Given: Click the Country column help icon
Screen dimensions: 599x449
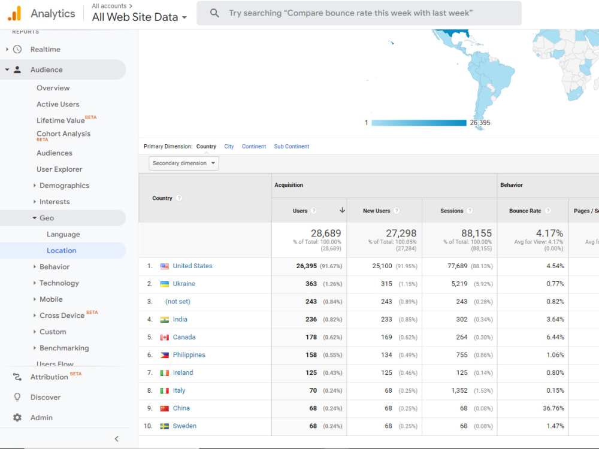Looking at the screenshot, I should (179, 198).
